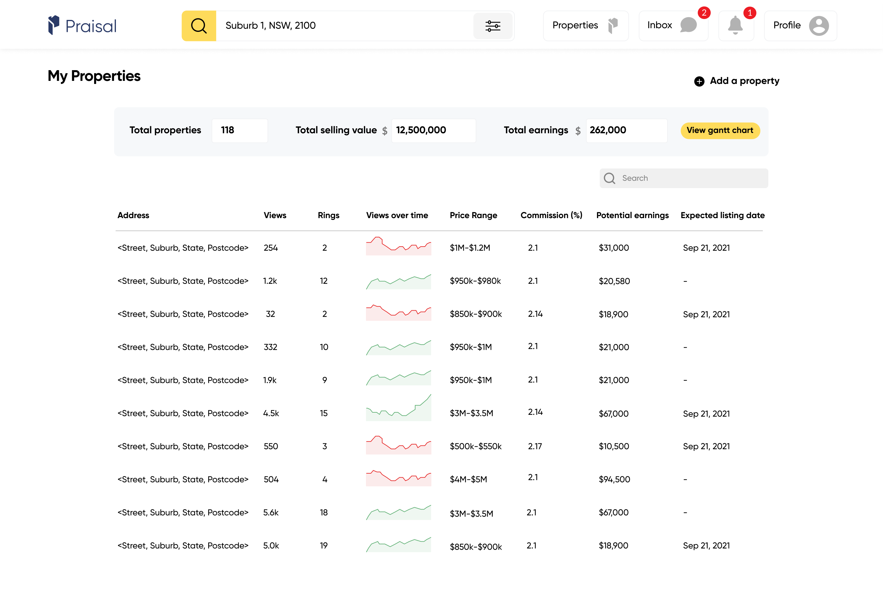Select the $31,000 potential earnings cell
Image resolution: width=883 pixels, height=590 pixels.
[x=614, y=248]
